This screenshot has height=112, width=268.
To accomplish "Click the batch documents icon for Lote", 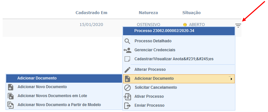I will click(x=11, y=96).
